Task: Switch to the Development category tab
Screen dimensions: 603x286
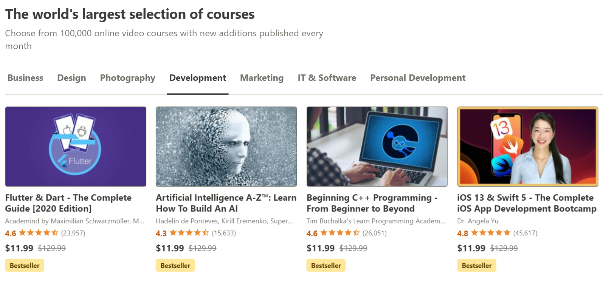Action: tap(197, 78)
